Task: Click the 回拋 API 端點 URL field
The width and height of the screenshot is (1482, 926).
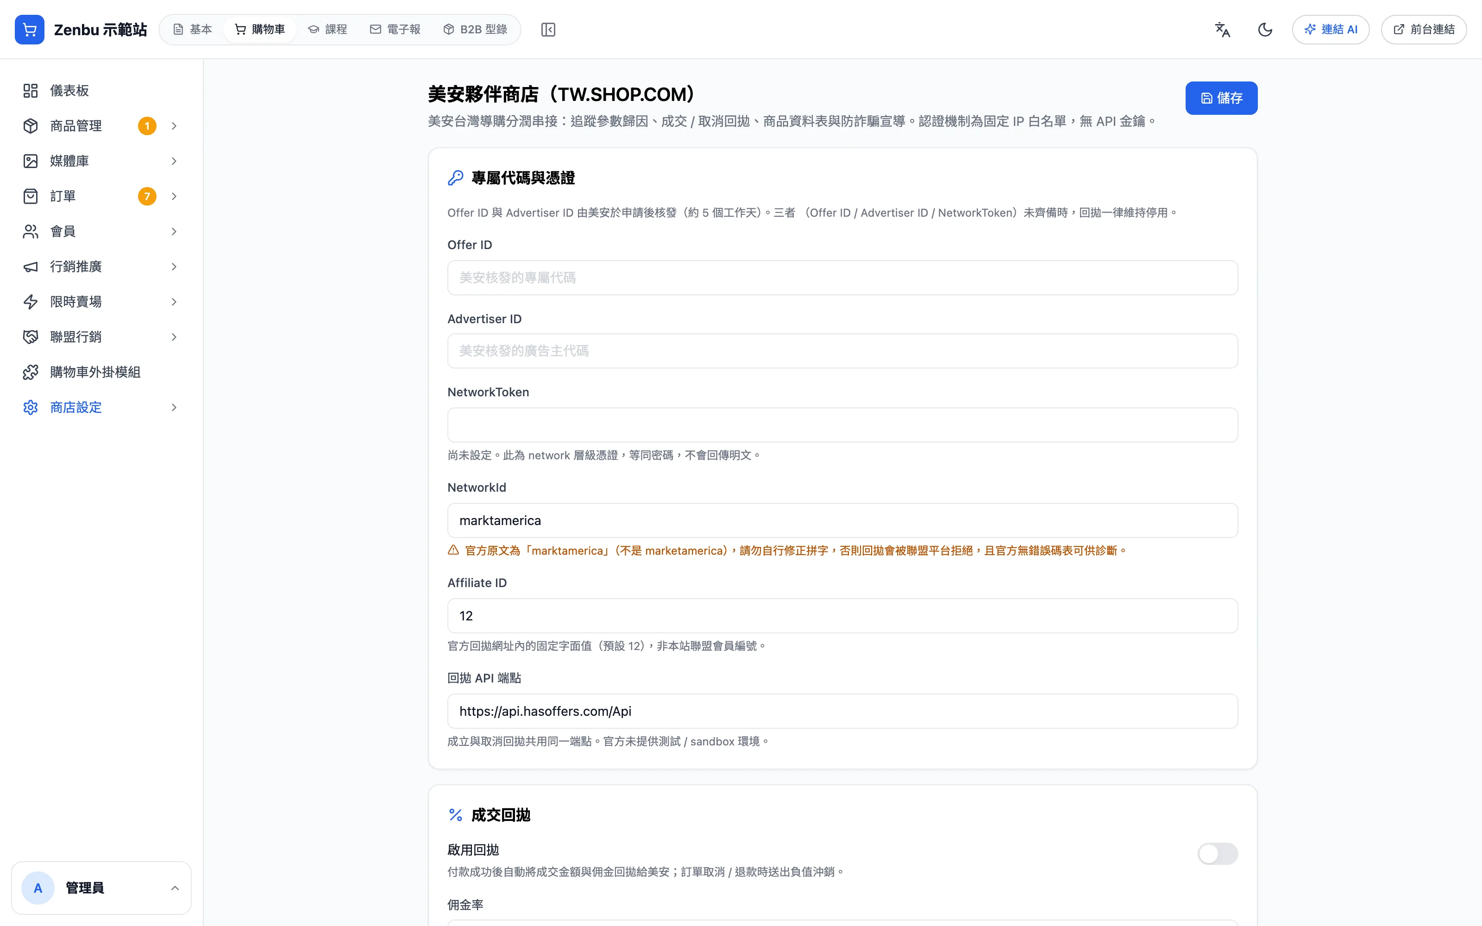Action: (x=842, y=711)
